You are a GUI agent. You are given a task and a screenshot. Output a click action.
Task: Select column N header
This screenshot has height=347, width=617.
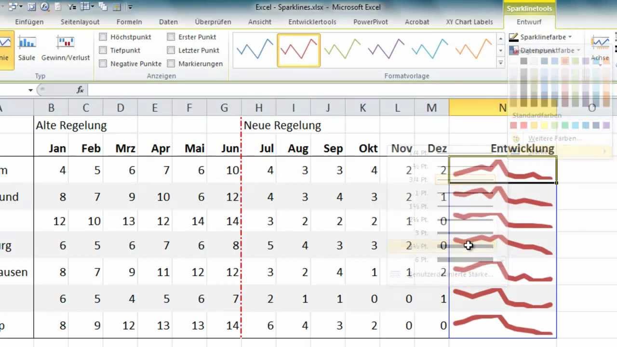point(502,108)
